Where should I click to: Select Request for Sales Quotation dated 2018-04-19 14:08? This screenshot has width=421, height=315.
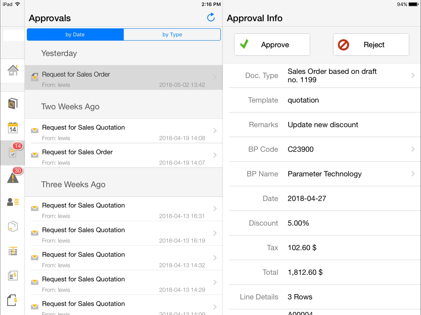[124, 131]
